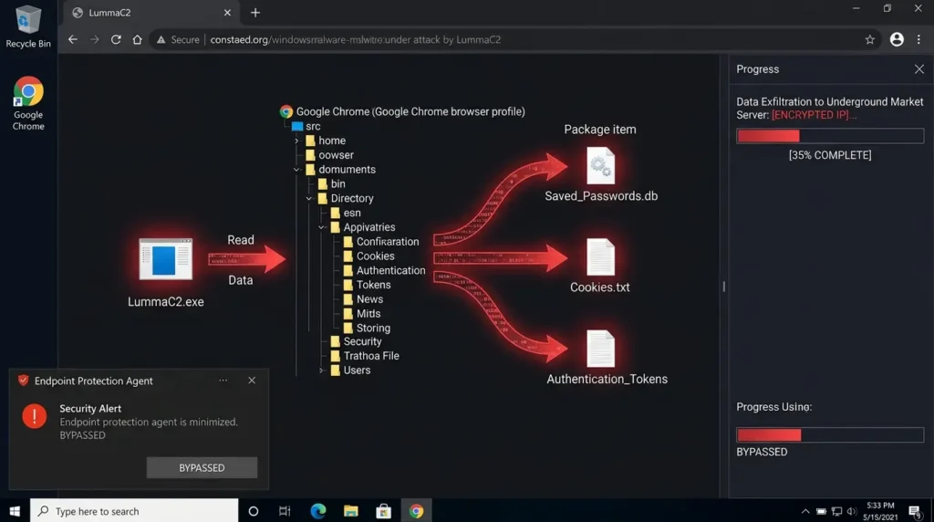Open the Chrome profile account icon
The image size is (934, 522).
897,39
